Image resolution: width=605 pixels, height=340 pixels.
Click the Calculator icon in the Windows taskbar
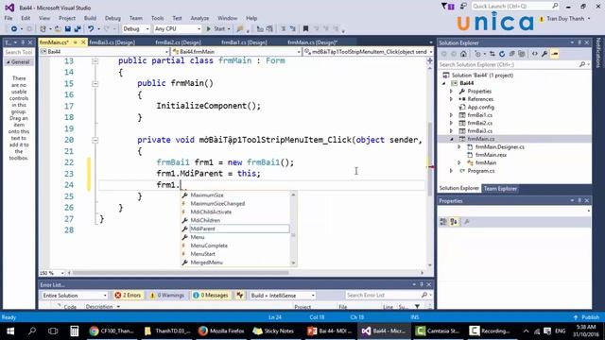[x=74, y=331]
